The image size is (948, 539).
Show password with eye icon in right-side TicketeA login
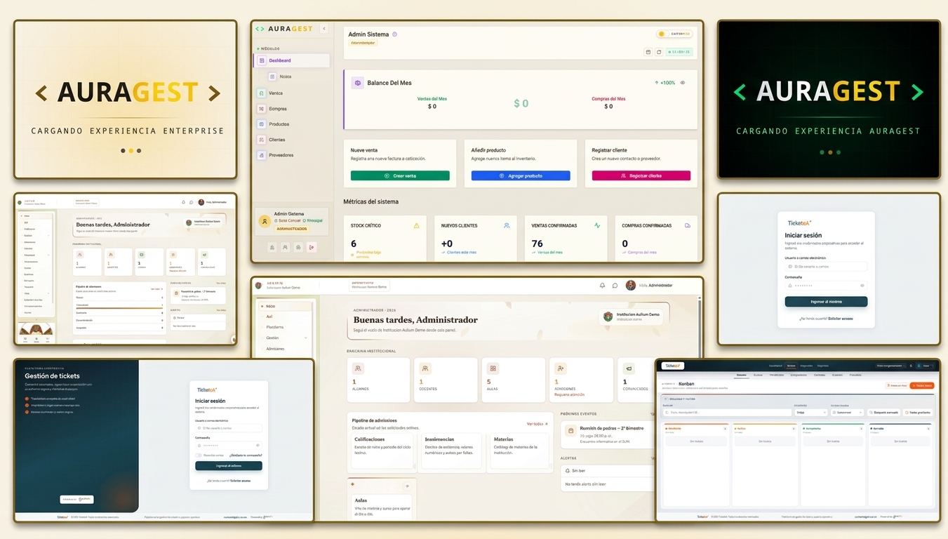[862, 286]
